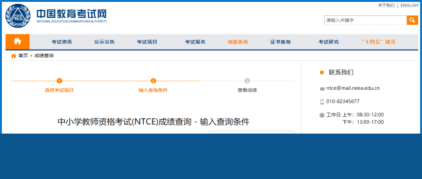Open the 证书查询 menu

pyautogui.click(x=280, y=42)
